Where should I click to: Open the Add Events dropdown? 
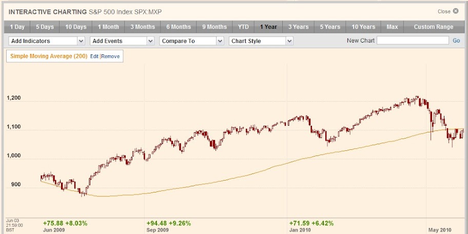[122, 41]
